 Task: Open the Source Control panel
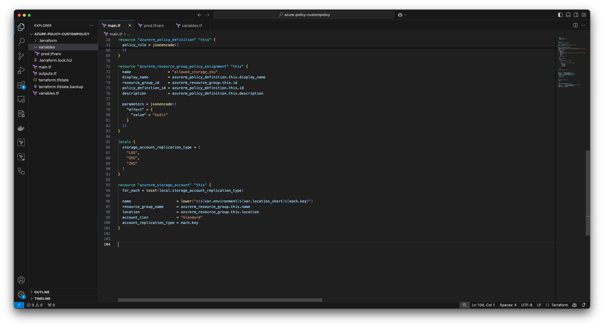[21, 56]
